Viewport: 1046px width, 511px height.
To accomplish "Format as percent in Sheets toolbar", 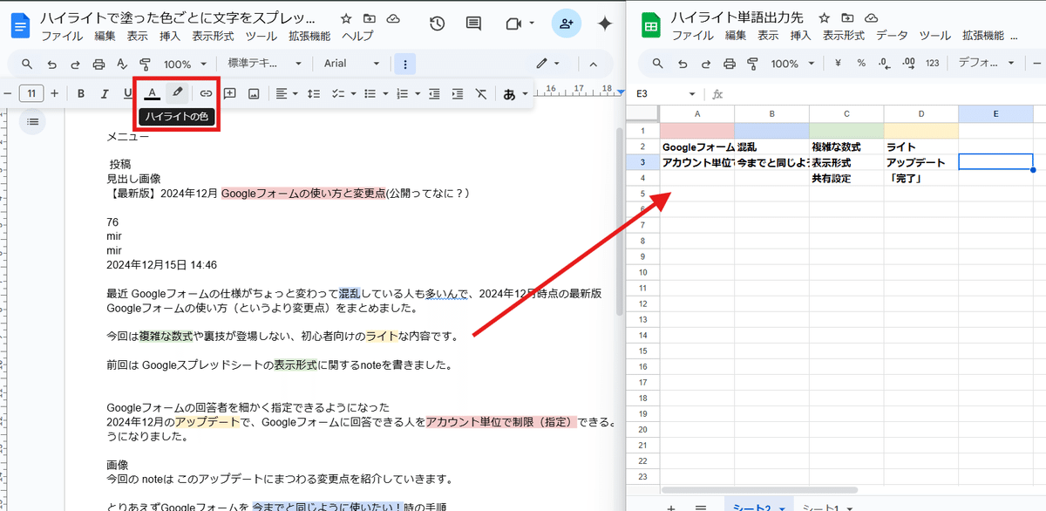I will click(x=860, y=64).
